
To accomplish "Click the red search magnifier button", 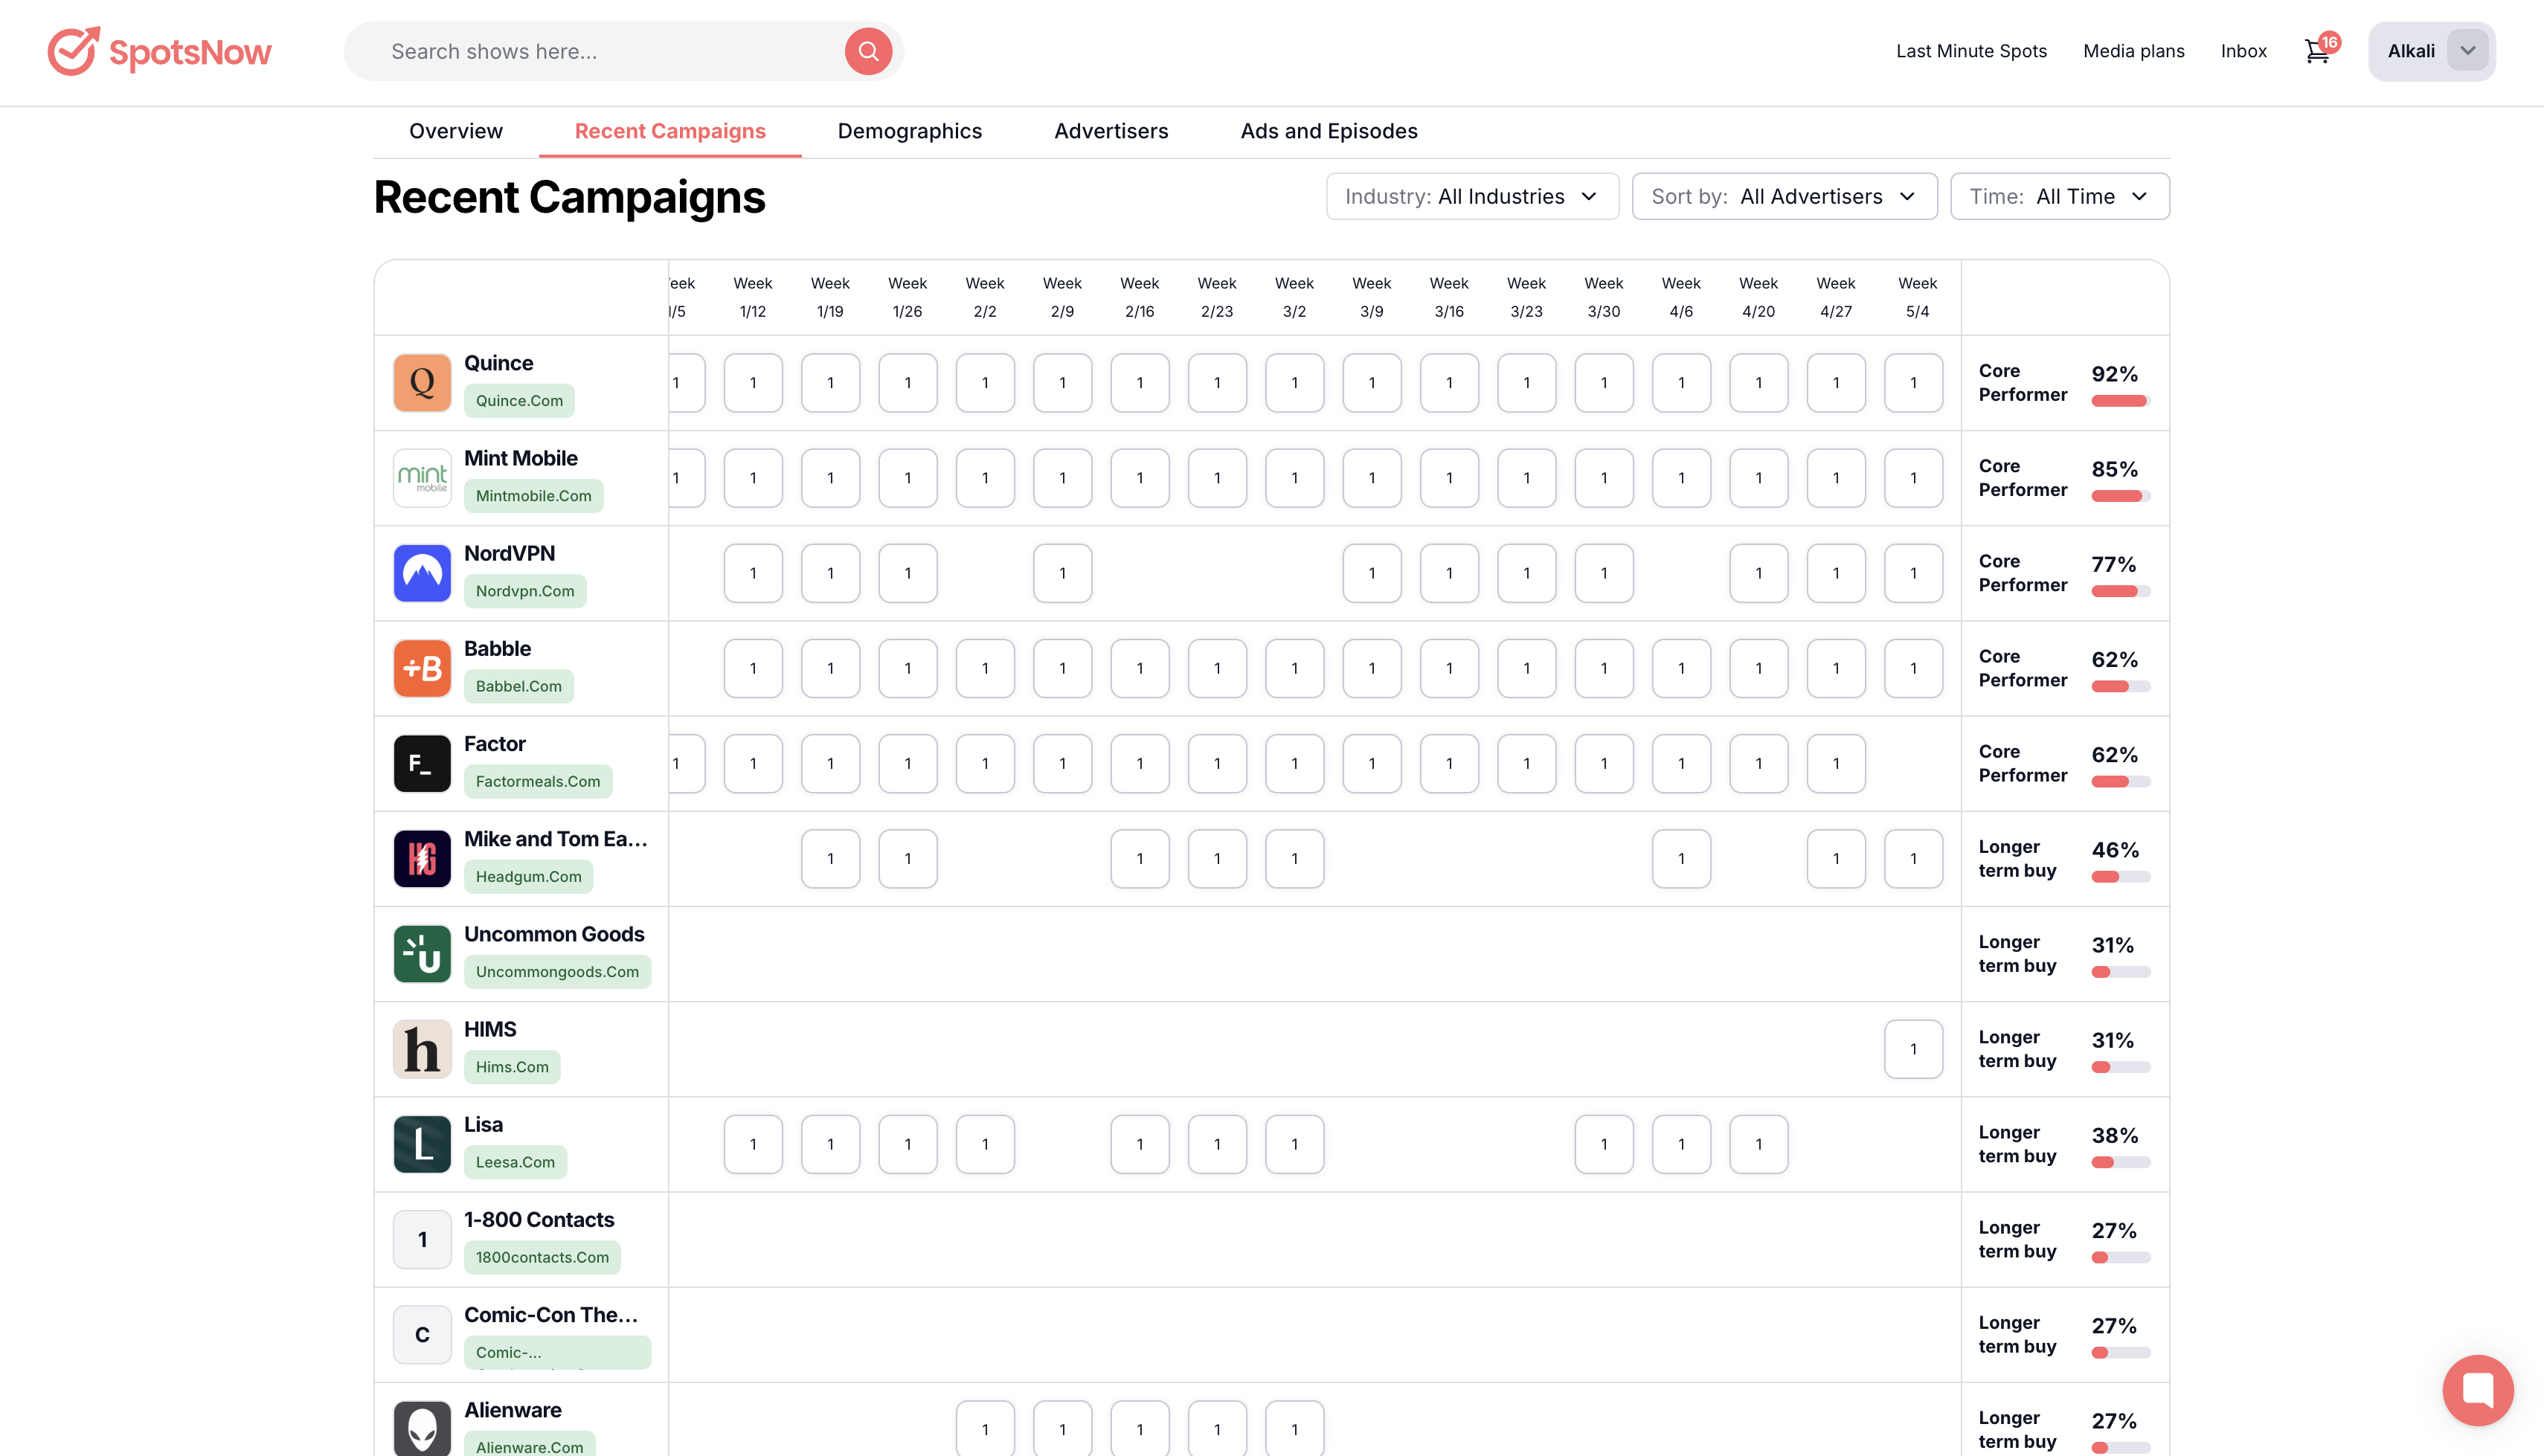I will pyautogui.click(x=868, y=51).
